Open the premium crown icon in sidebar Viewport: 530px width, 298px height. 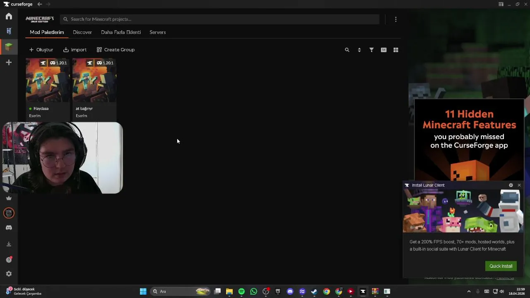coord(9,198)
